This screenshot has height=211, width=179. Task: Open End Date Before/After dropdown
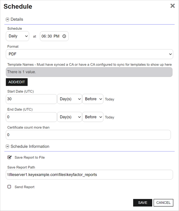point(93,117)
